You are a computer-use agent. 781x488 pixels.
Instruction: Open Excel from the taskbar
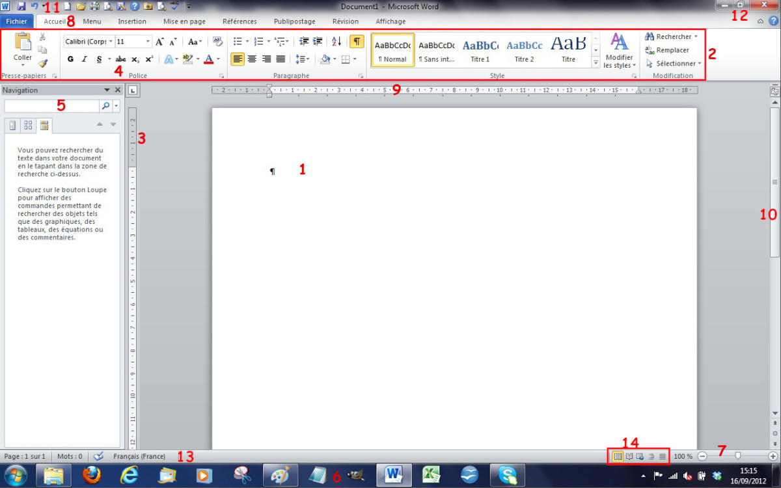point(432,476)
